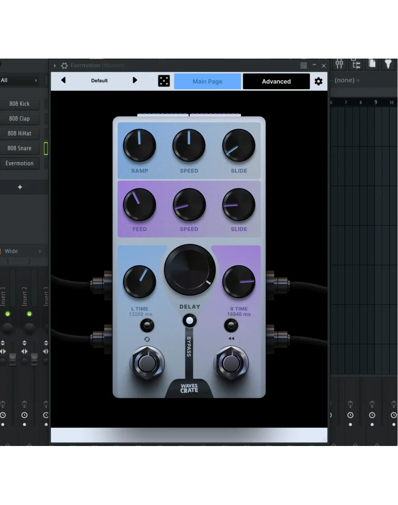This screenshot has height=505, width=398.
Task: Go to previous preset arrow
Action: coord(63,80)
